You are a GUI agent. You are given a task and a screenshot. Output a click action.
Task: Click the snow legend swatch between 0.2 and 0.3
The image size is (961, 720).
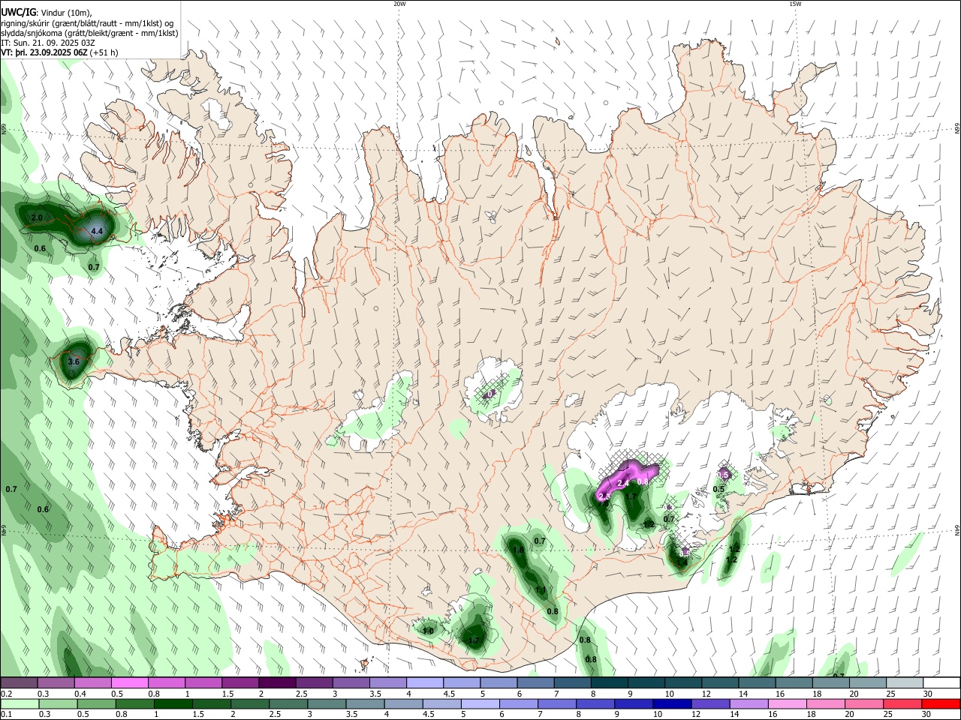[20, 682]
